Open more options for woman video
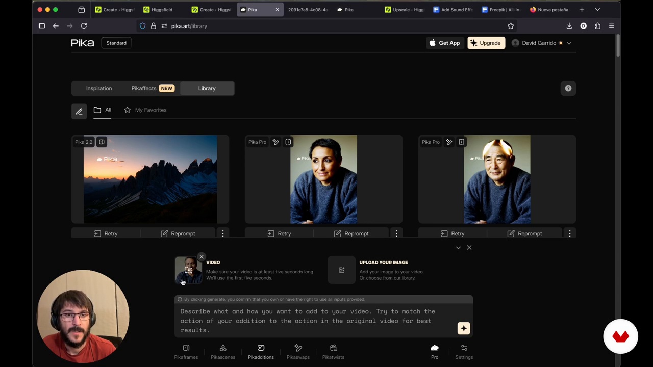The height and width of the screenshot is (367, 653). (396, 233)
